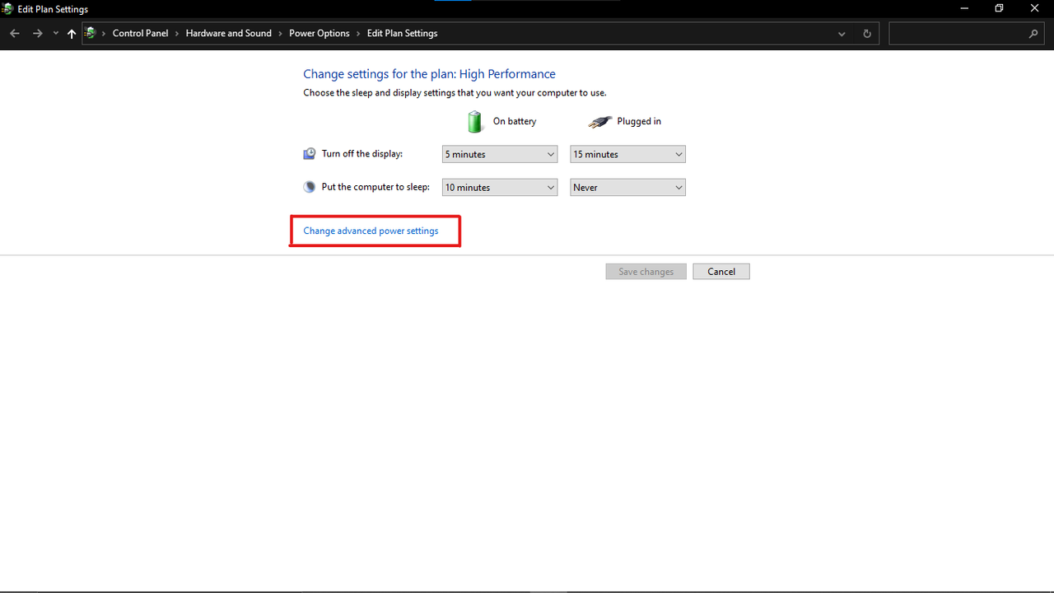Minimize the Edit Plan Settings window

(x=964, y=8)
